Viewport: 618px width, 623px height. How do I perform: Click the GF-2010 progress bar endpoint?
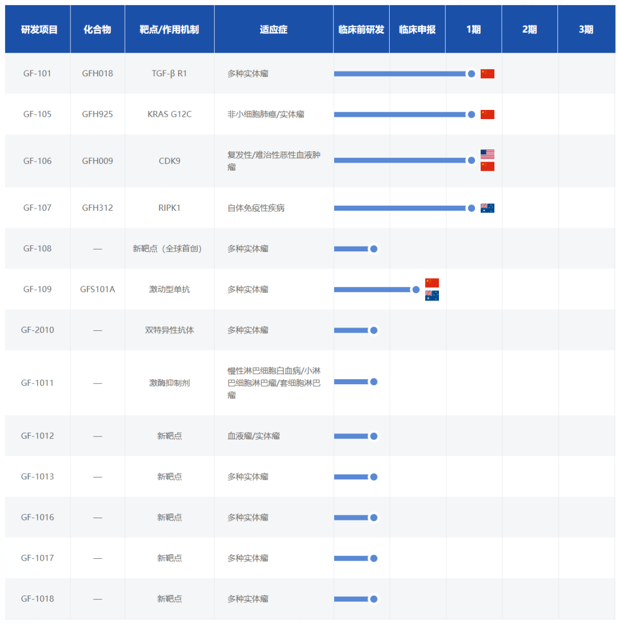click(374, 330)
